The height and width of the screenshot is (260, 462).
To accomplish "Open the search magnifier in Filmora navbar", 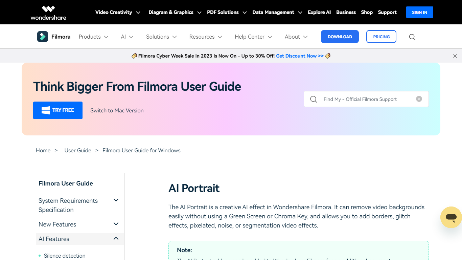I will pyautogui.click(x=412, y=37).
